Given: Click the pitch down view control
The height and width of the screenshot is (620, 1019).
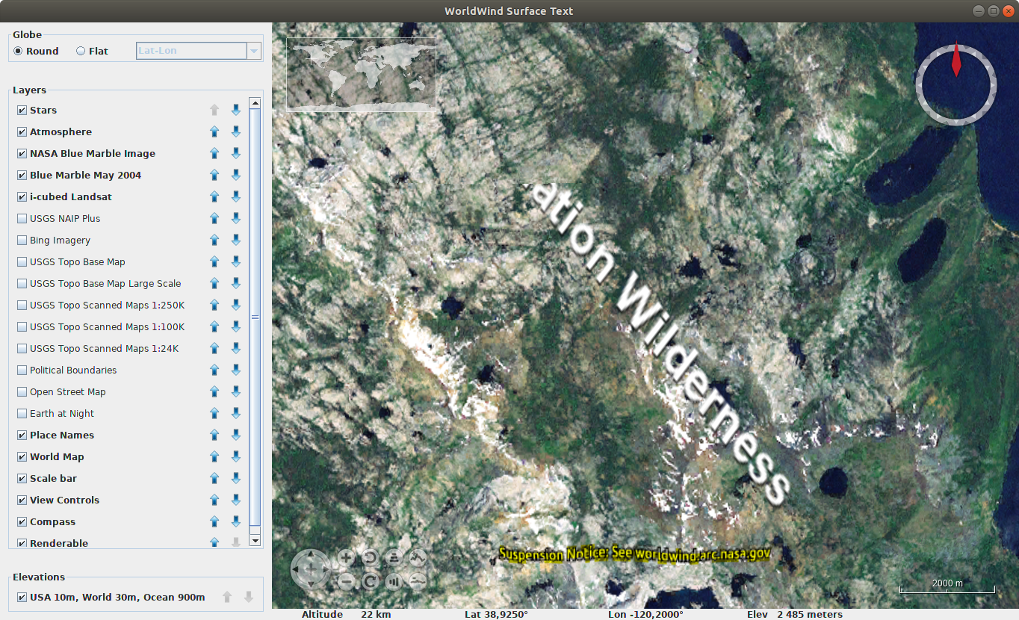Looking at the screenshot, I should tap(394, 581).
